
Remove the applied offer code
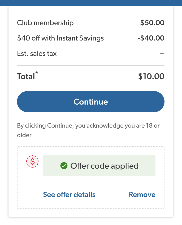tap(142, 195)
